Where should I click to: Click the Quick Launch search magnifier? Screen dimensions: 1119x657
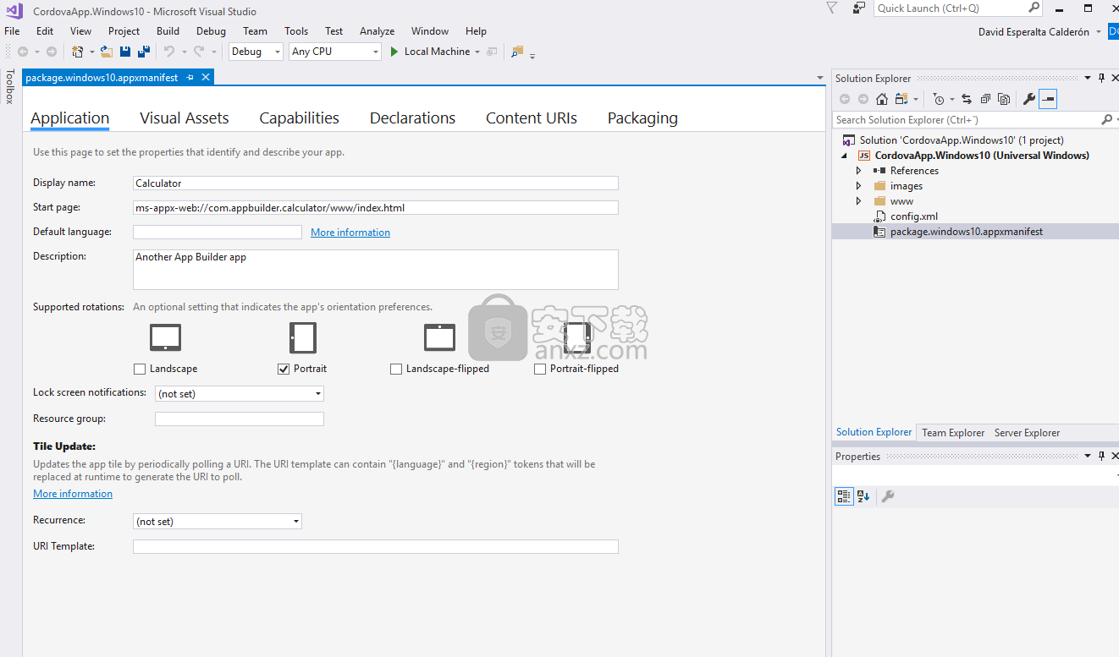(x=1034, y=8)
